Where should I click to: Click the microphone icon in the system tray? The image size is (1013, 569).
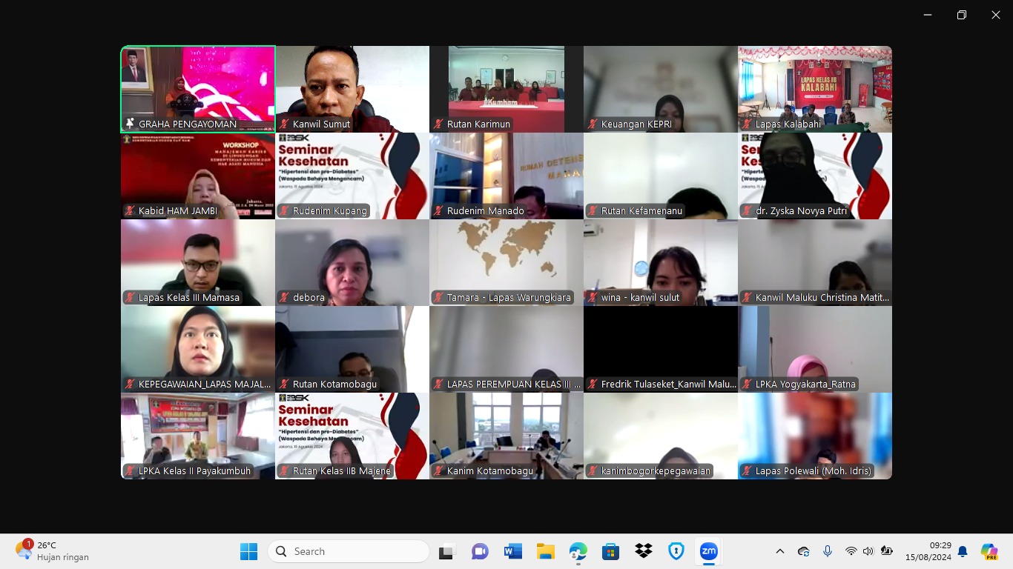click(828, 551)
